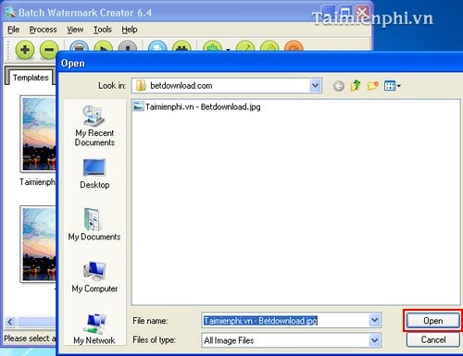Switch to the Templates tab

coord(31,78)
